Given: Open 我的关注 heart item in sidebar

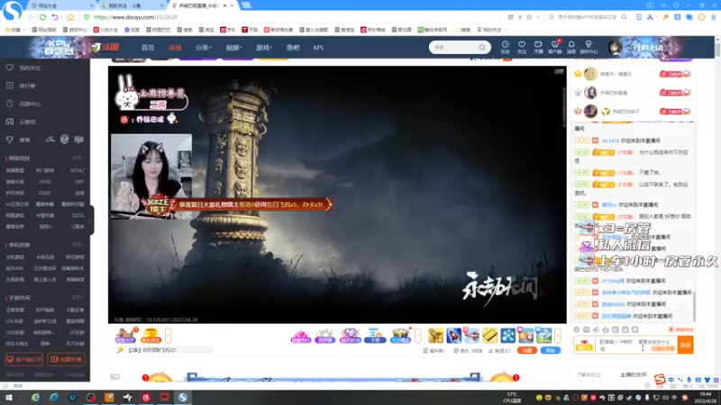Looking at the screenshot, I should tap(24, 67).
